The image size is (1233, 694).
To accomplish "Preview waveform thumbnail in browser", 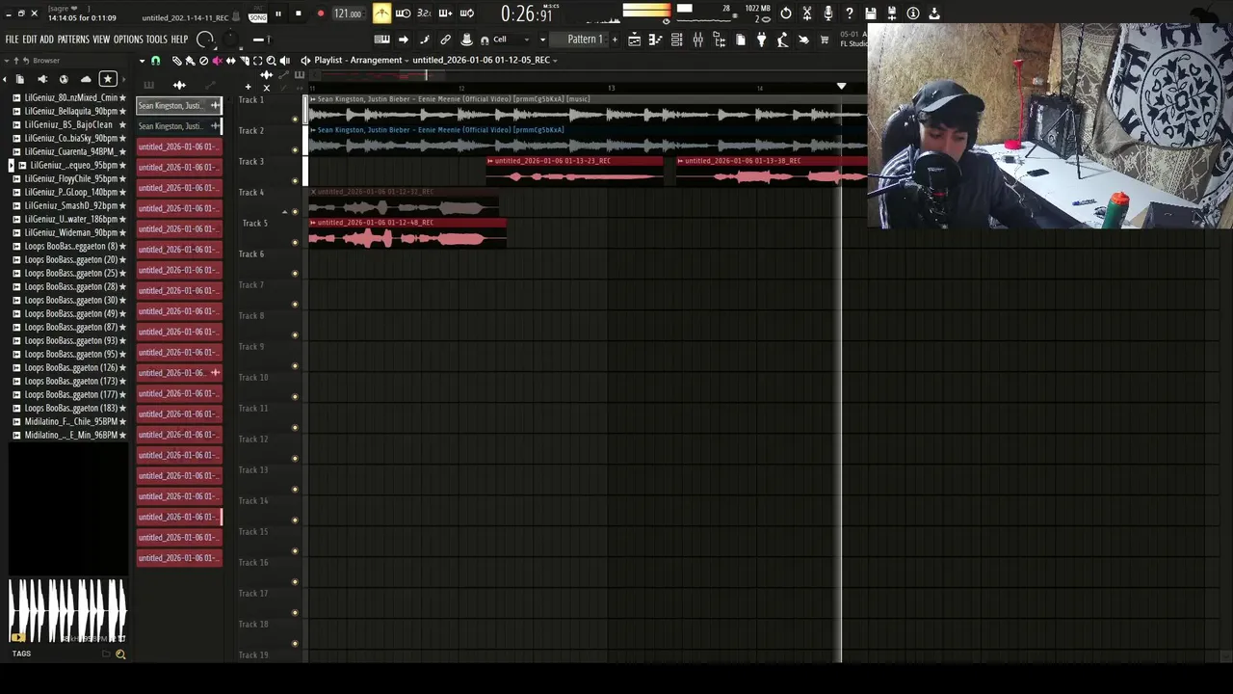I will [67, 611].
